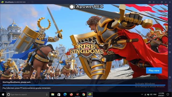
Task: Open multi-instance manager layers icon in sidebar
Action: 170,52
